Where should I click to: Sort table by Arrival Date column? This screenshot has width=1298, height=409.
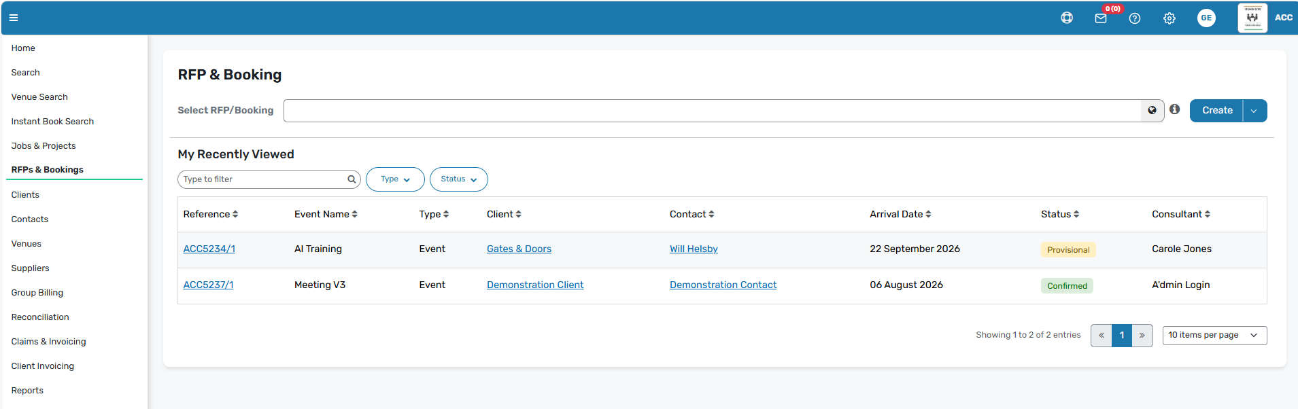click(x=900, y=214)
